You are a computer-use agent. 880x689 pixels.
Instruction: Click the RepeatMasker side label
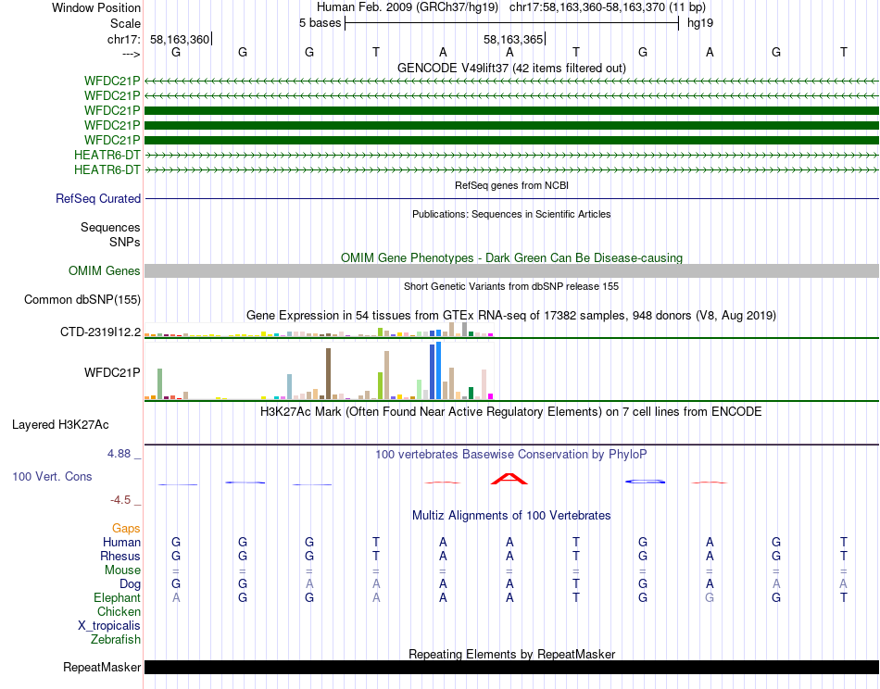(102, 667)
